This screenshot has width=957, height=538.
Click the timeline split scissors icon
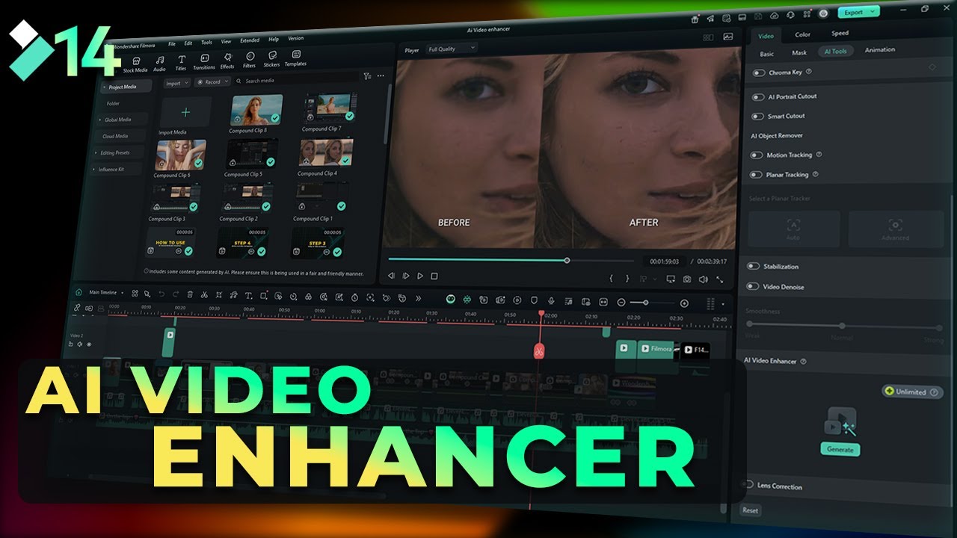click(x=203, y=295)
